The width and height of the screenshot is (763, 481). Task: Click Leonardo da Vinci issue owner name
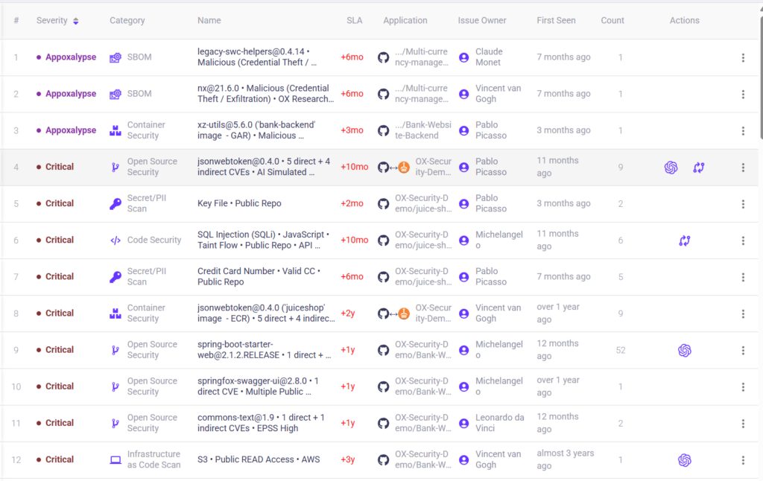(x=500, y=423)
